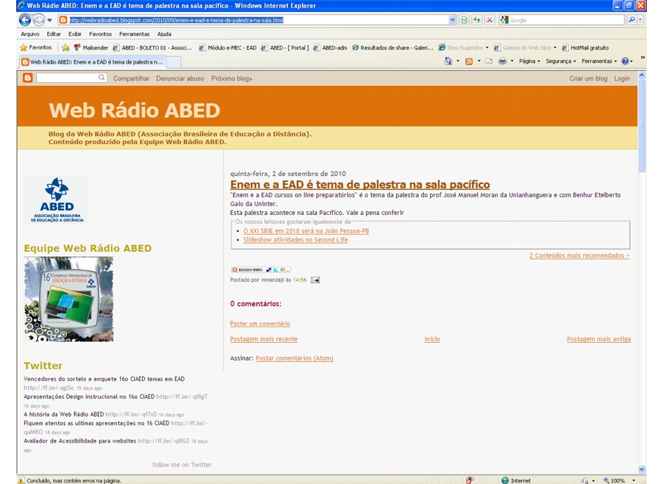Open the ABED-adm favorite
Viewport: 666px width, 484px height.
point(331,47)
